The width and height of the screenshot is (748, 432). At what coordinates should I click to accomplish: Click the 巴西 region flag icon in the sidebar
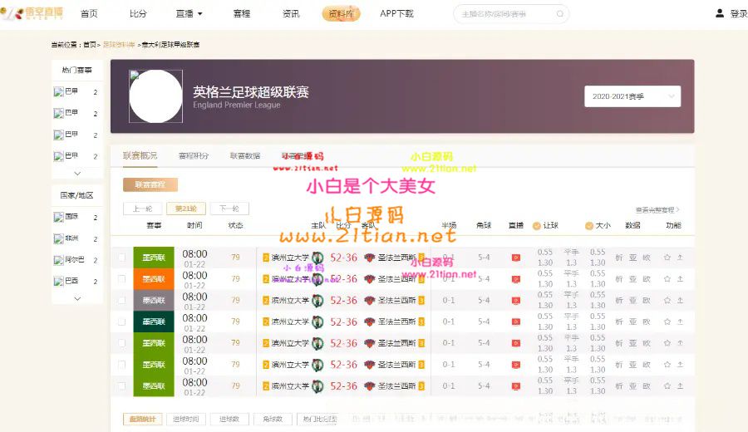[58, 282]
